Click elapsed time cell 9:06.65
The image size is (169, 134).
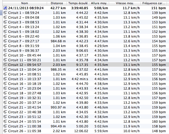pos(82,51)
